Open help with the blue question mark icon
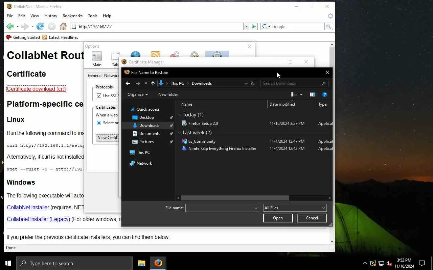The width and height of the screenshot is (433, 270). point(324,94)
